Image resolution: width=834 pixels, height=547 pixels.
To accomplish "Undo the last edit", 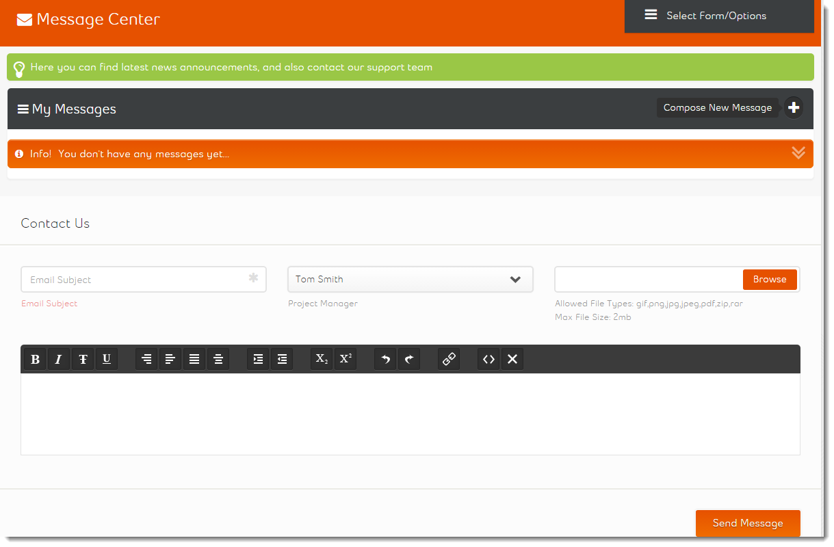I will [385, 359].
